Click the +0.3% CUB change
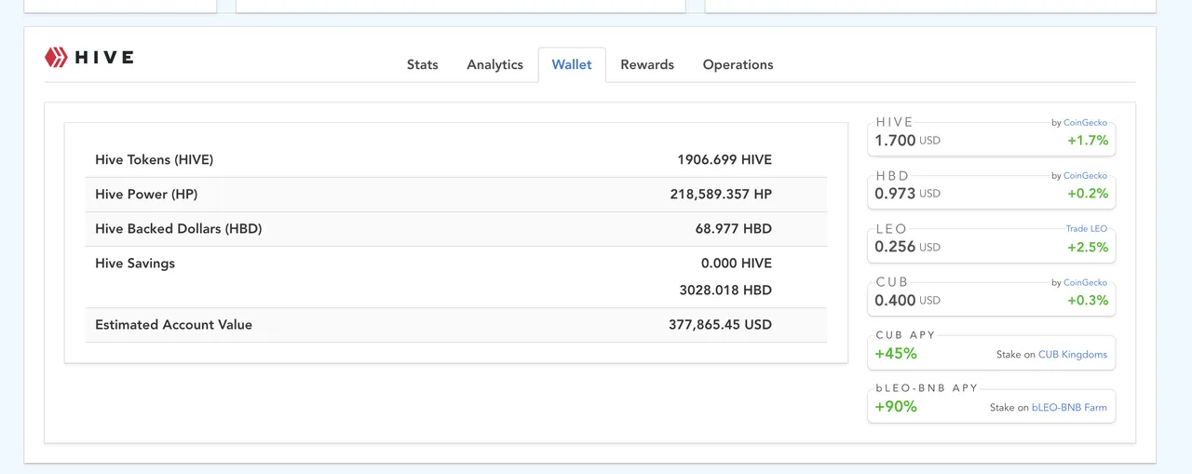The width and height of the screenshot is (1192, 474). 1088,300
